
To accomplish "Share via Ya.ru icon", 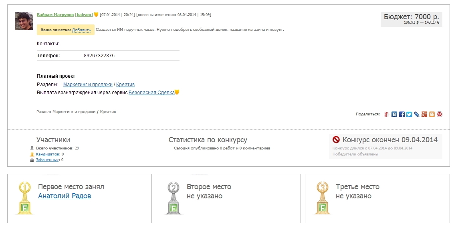I will click(387, 114).
